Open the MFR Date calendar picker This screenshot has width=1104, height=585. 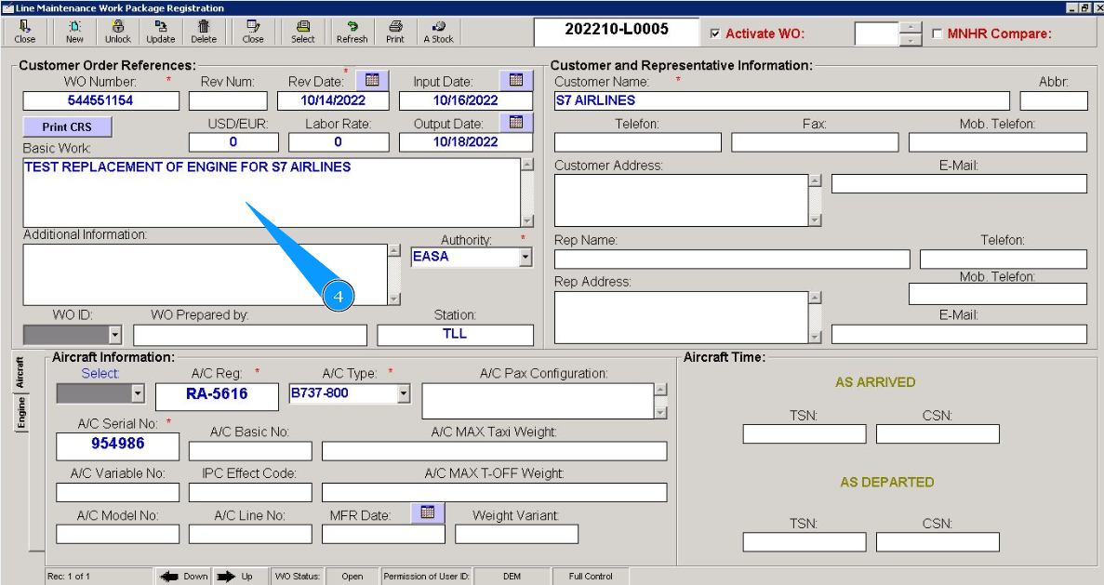pos(428,512)
